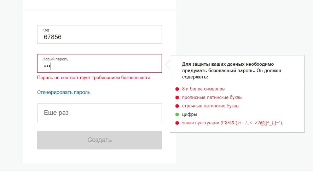Image resolution: width=313 pixels, height=171 pixels.
Task: Select the '8 и более символов' requirement text
Action: point(203,89)
